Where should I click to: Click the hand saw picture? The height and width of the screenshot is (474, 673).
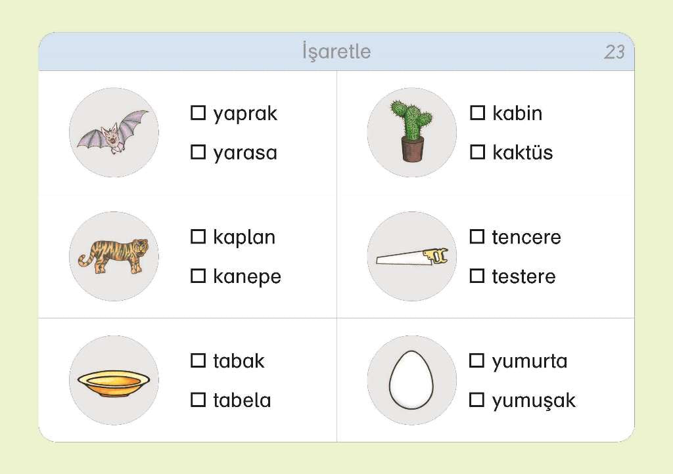click(412, 257)
